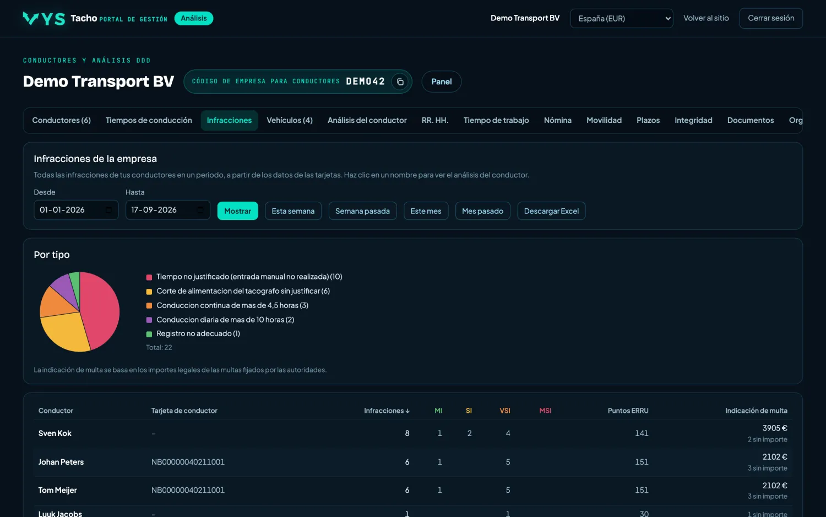Click Volver al sitio link
This screenshot has height=517, width=826.
point(706,18)
